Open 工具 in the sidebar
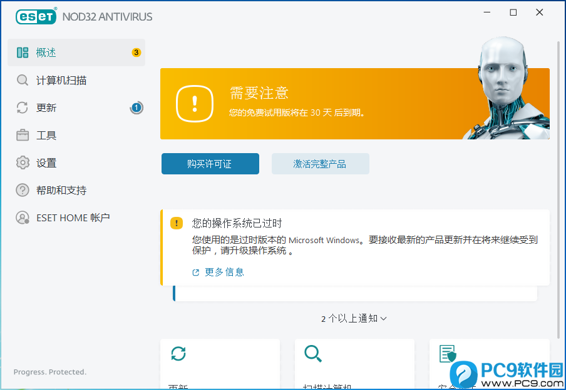Viewport: 566px width, 390px height. click(x=76, y=135)
